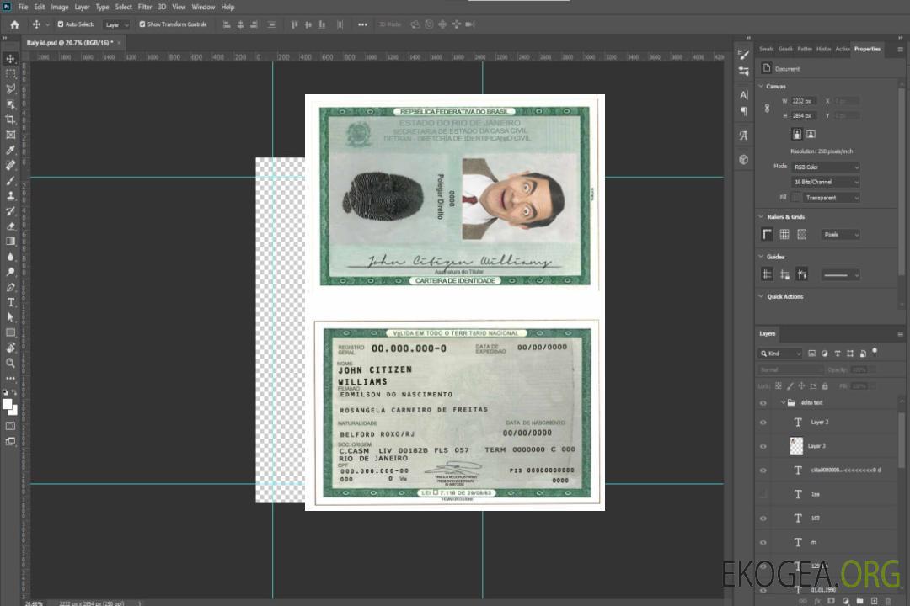Click the portrait orientation canvas button

click(797, 135)
